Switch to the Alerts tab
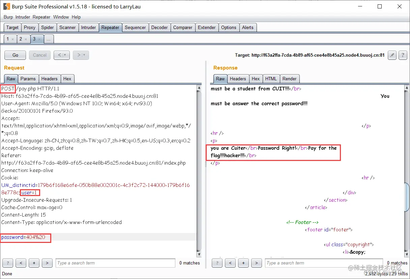This screenshot has height=279, width=410. 248,28
